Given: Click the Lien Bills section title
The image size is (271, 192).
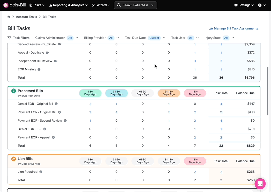Looking at the screenshot, I should (x=25, y=159).
